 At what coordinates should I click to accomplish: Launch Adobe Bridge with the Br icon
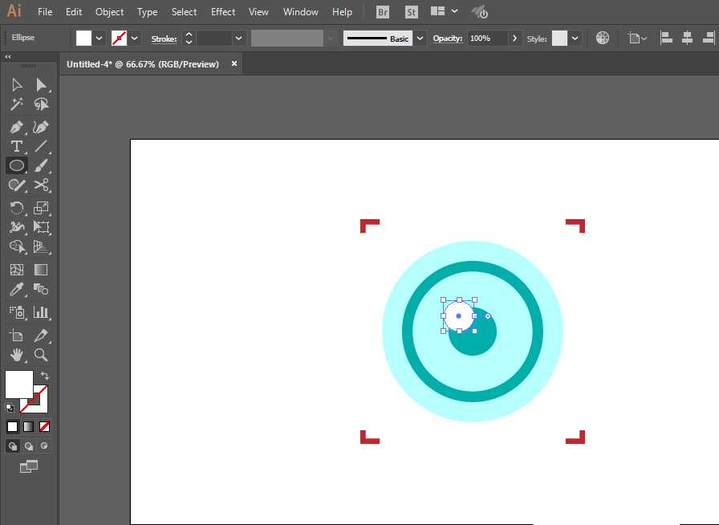[x=383, y=11]
